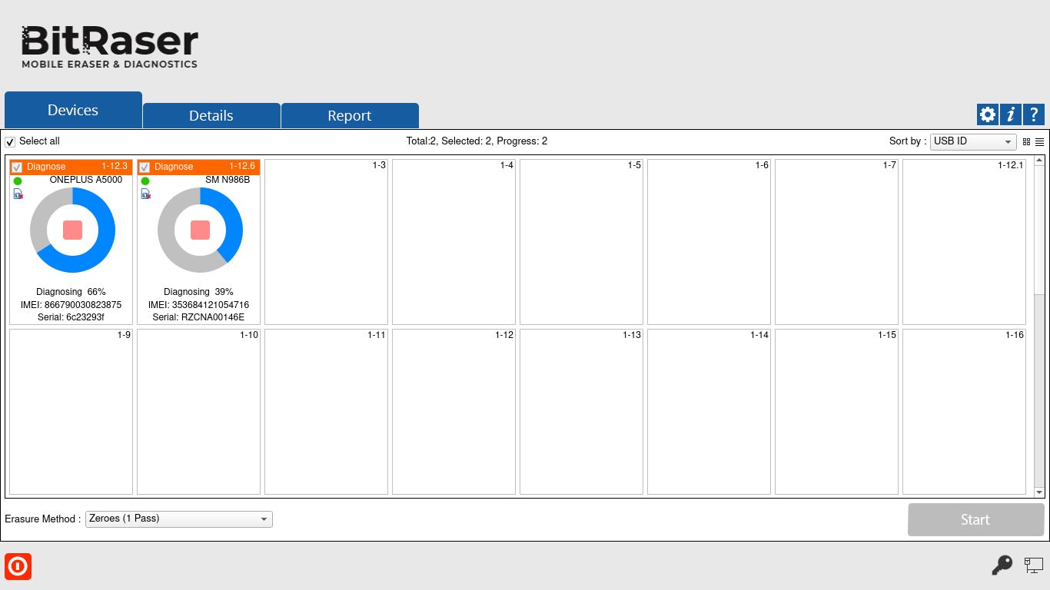
Task: Click the BitRaser logo
Action: click(x=109, y=47)
